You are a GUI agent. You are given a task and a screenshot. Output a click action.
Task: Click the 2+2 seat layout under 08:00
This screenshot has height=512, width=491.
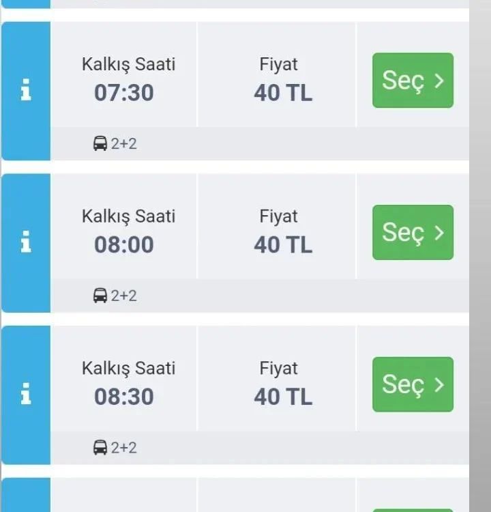(123, 296)
